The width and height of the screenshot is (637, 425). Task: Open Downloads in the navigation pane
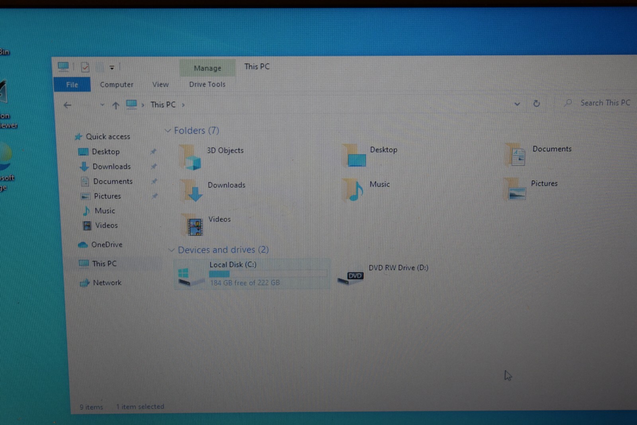pyautogui.click(x=111, y=166)
